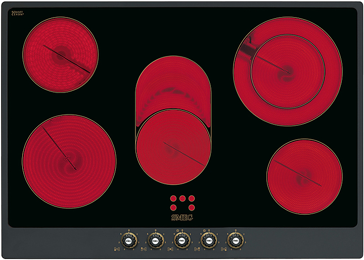Tap the upper-left residual heat indicator light
This screenshot has height=260, width=364.
coord(173,198)
